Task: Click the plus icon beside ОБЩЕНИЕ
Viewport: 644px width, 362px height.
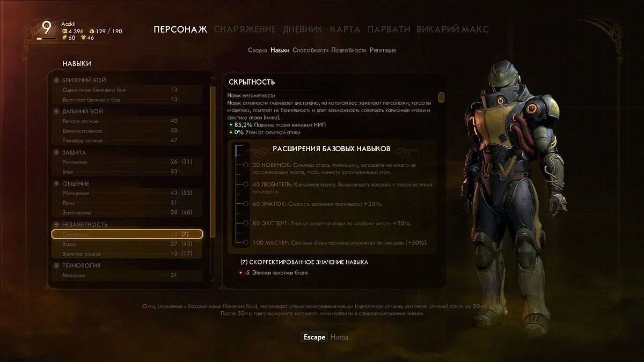Action: click(56, 183)
